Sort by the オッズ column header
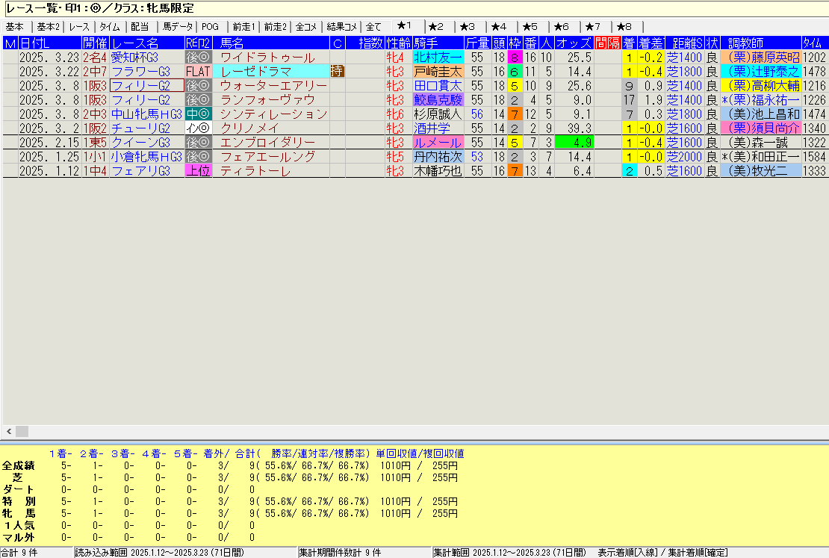Screen dimensions: 829x558 [x=574, y=43]
